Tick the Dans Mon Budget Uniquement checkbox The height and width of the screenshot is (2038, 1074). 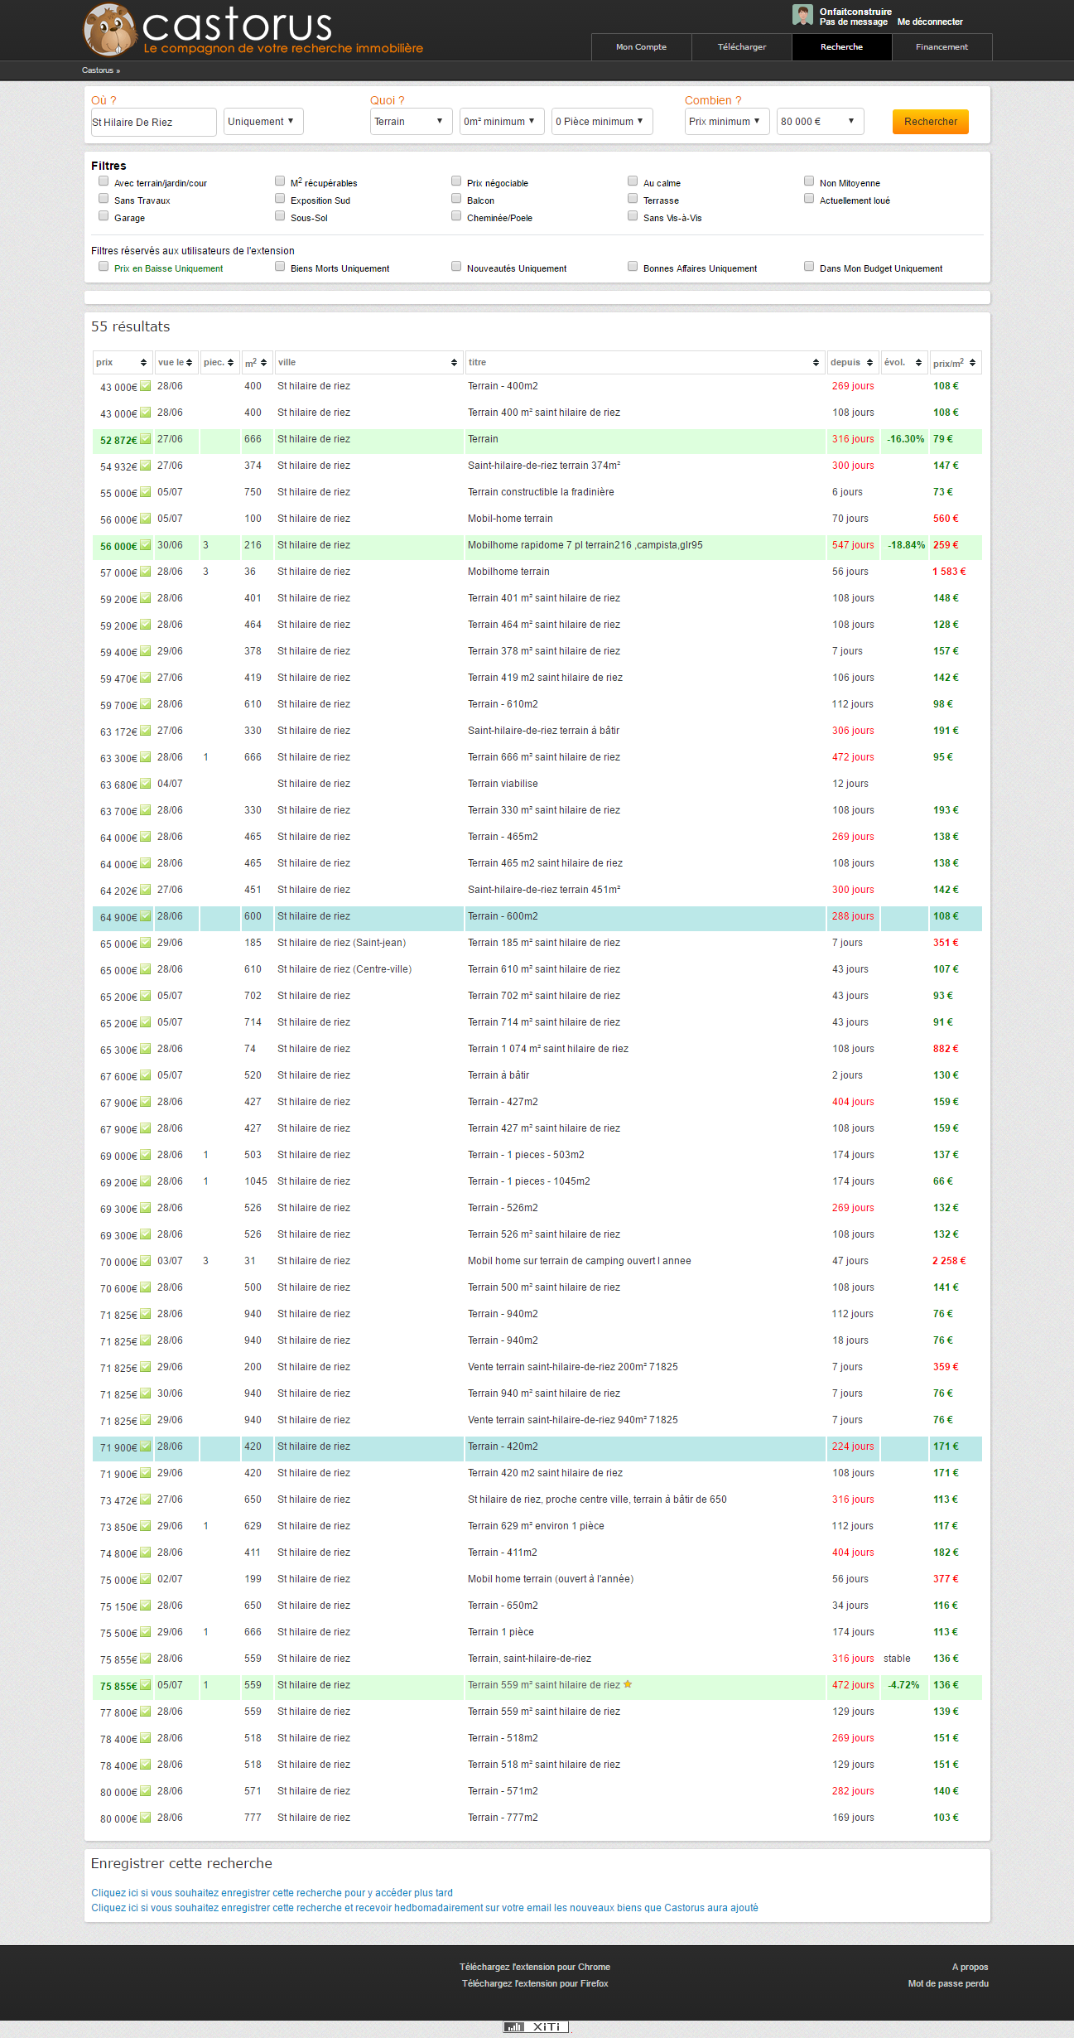click(809, 266)
